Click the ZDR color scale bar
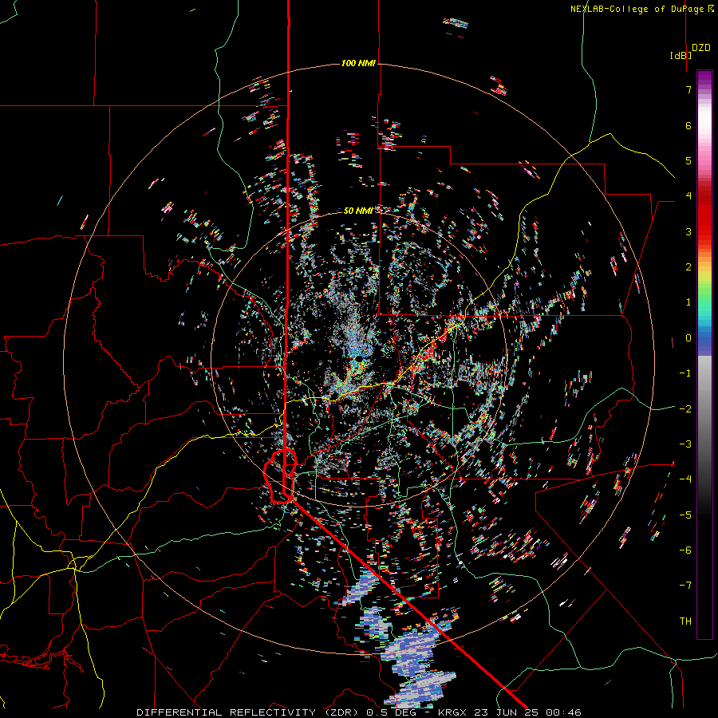Image resolution: width=718 pixels, height=718 pixels. tap(704, 354)
